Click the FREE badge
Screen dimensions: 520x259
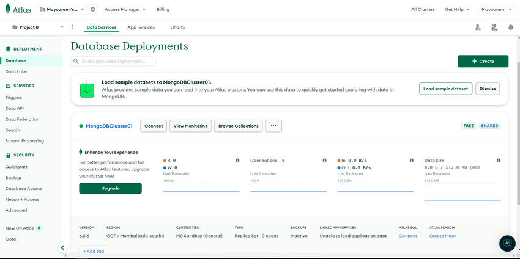click(x=468, y=126)
